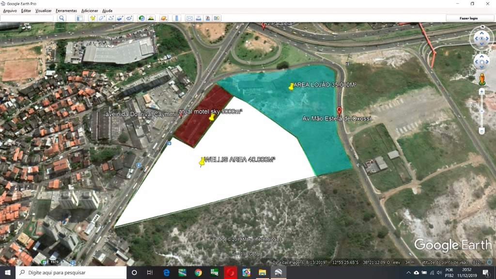Open the Windows notification center icon

pyautogui.click(x=486, y=273)
